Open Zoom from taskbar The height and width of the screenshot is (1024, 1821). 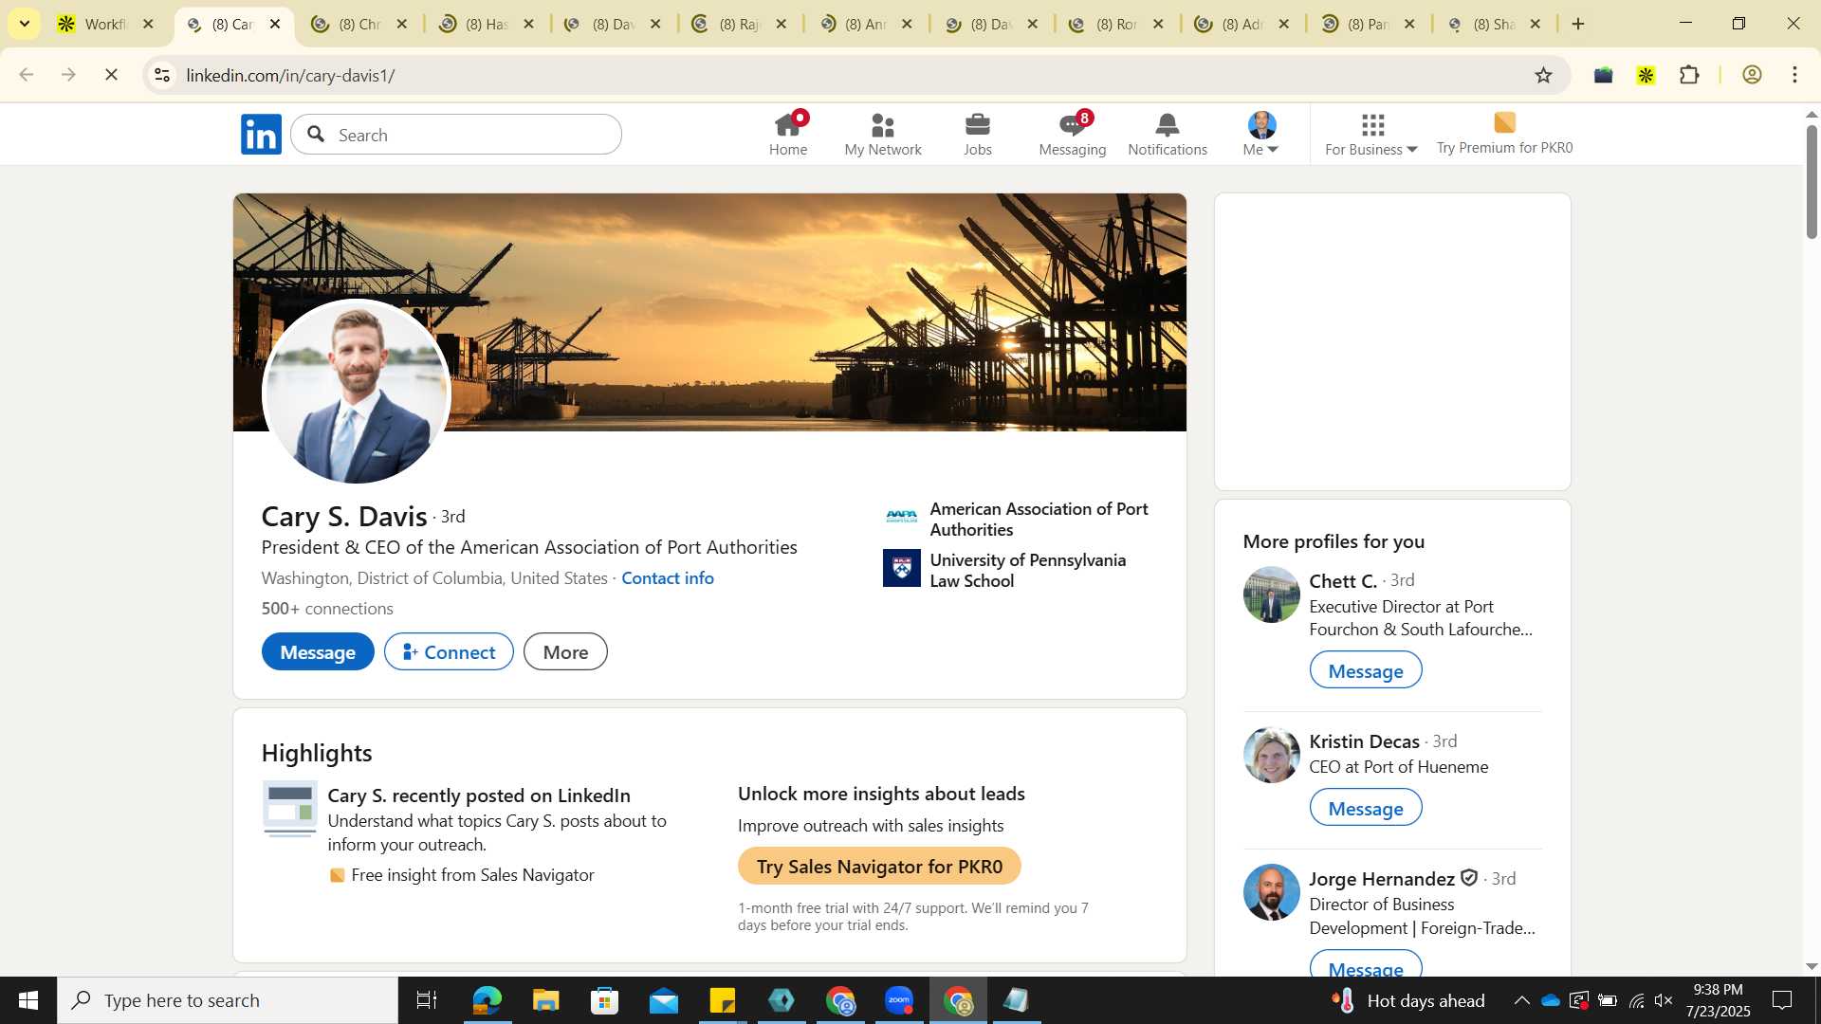pos(899,1000)
